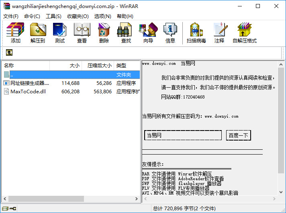Open the Comment (注释) icon
This screenshot has width=286, height=213.
coord(219,33)
